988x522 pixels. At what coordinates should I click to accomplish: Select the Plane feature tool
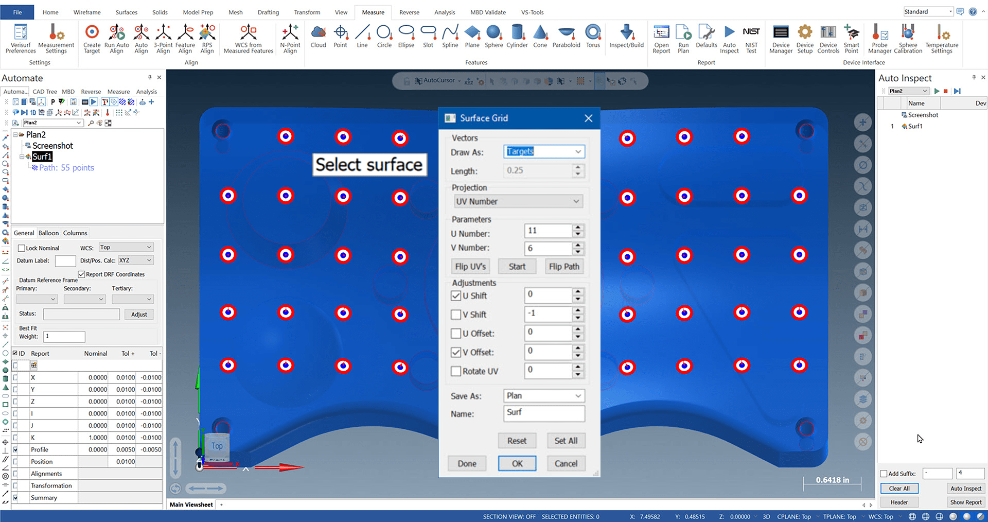click(472, 36)
